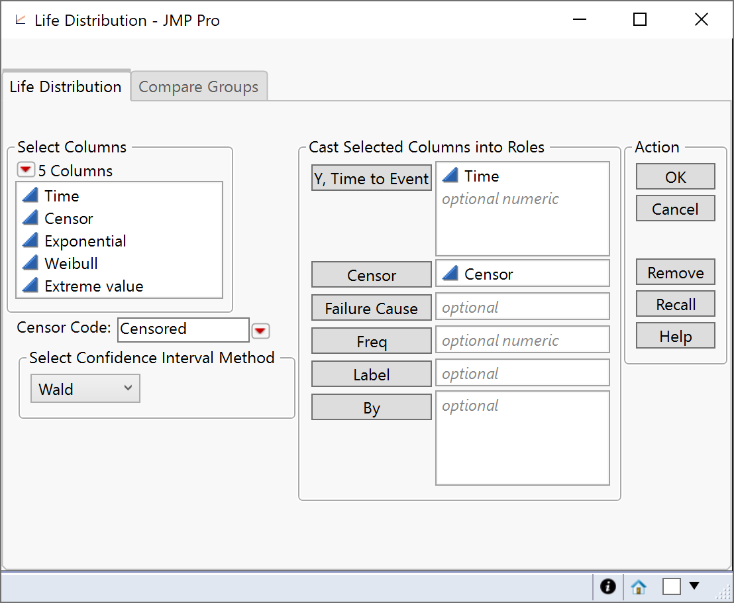Switch to the Compare Groups tab
Viewport: 734px width, 603px height.
pyautogui.click(x=198, y=86)
